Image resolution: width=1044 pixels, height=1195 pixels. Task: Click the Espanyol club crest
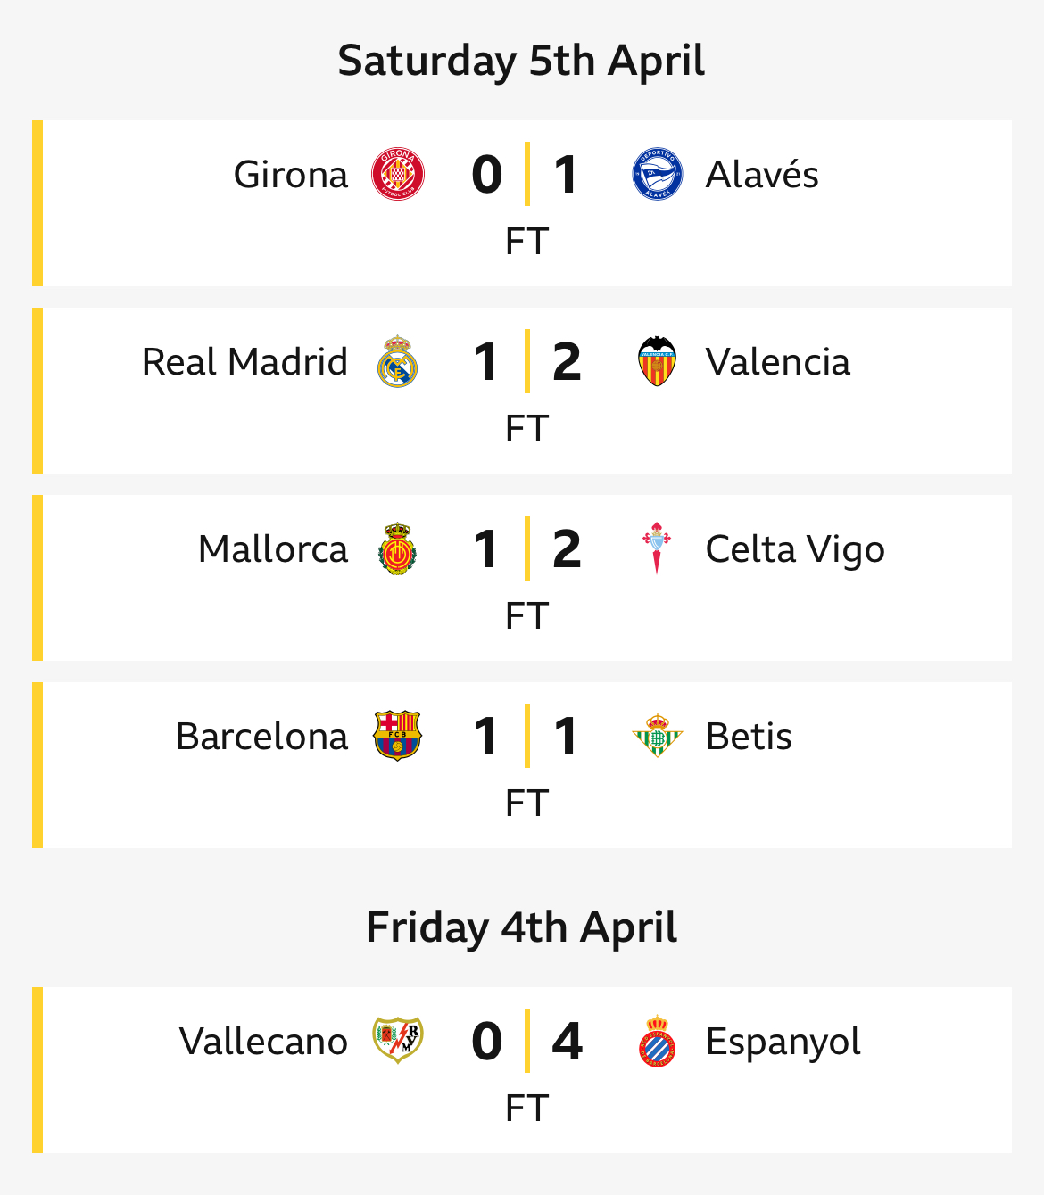tap(658, 1041)
